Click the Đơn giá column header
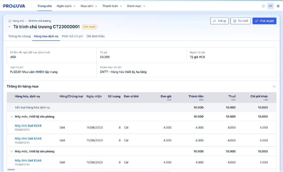Screen dimensions: 283x172 pos(166,96)
